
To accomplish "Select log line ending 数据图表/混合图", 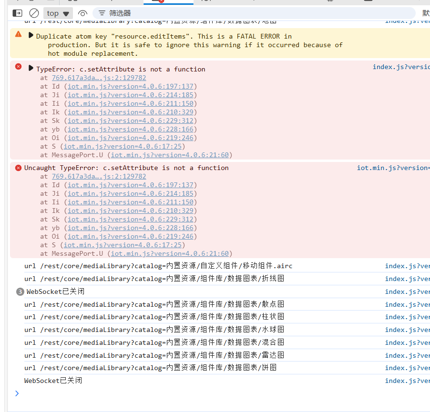I will click(x=154, y=342).
